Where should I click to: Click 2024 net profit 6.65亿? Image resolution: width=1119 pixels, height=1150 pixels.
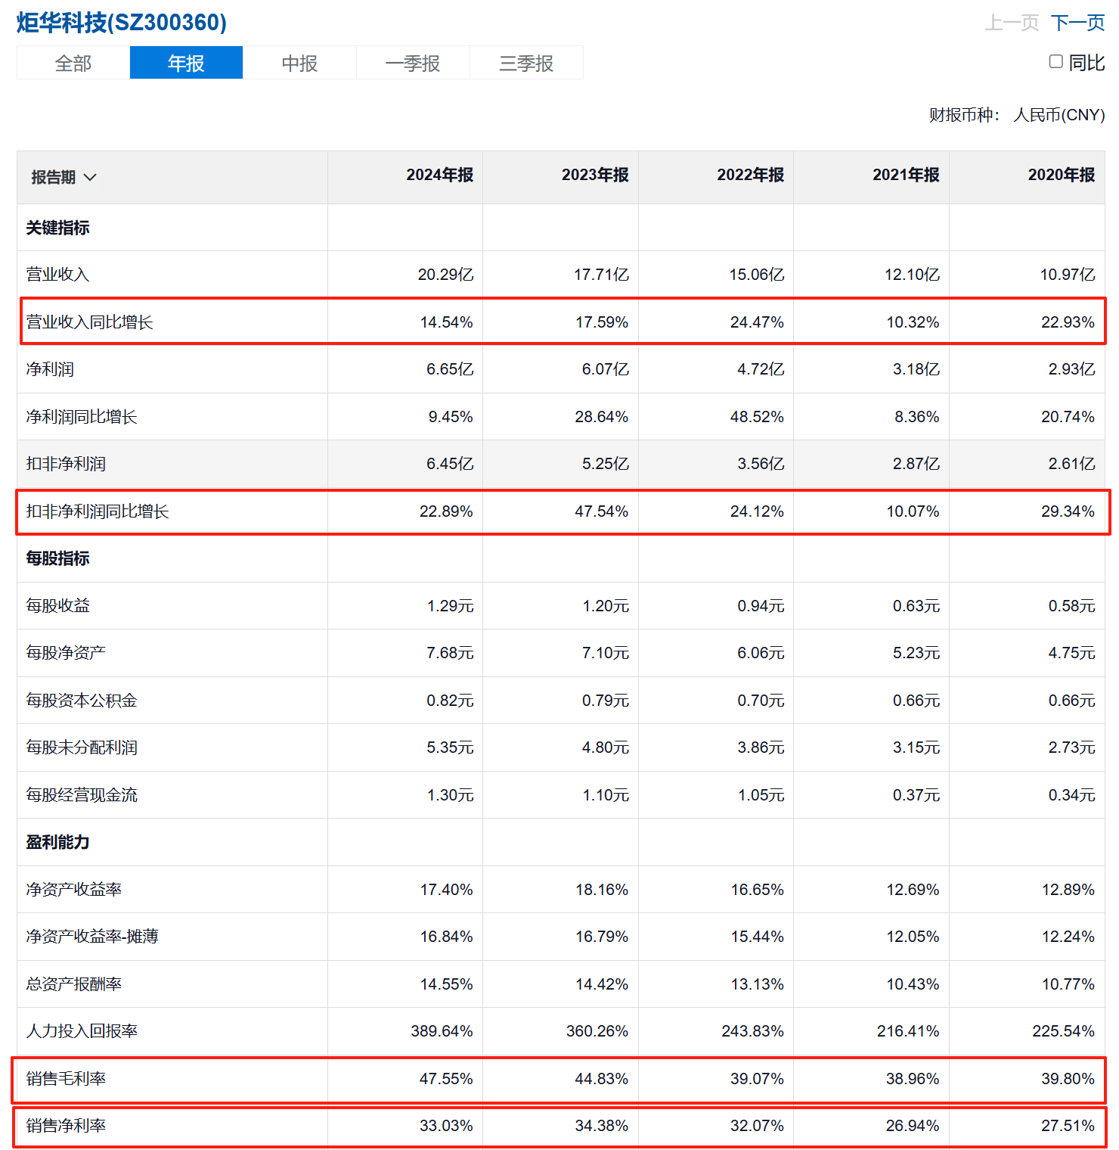point(450,369)
